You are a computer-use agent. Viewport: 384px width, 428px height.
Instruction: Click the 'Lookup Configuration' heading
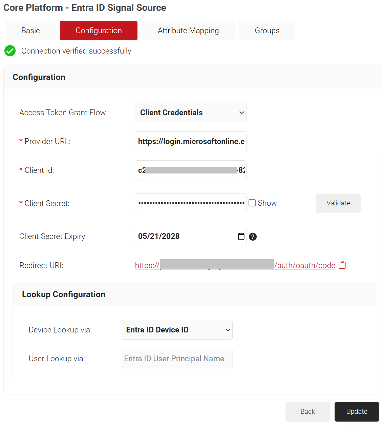64,294
